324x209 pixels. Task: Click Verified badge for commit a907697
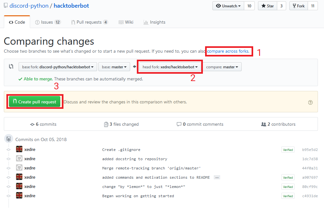pos(288,177)
